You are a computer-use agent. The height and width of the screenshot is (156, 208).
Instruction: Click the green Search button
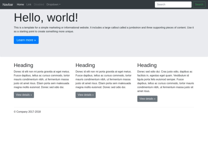click(199, 5)
